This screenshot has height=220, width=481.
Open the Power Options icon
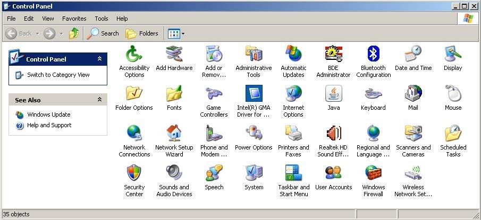[x=254, y=134]
